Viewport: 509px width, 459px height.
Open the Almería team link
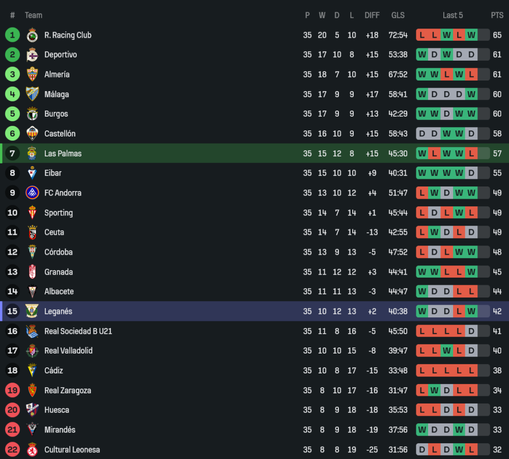57,74
